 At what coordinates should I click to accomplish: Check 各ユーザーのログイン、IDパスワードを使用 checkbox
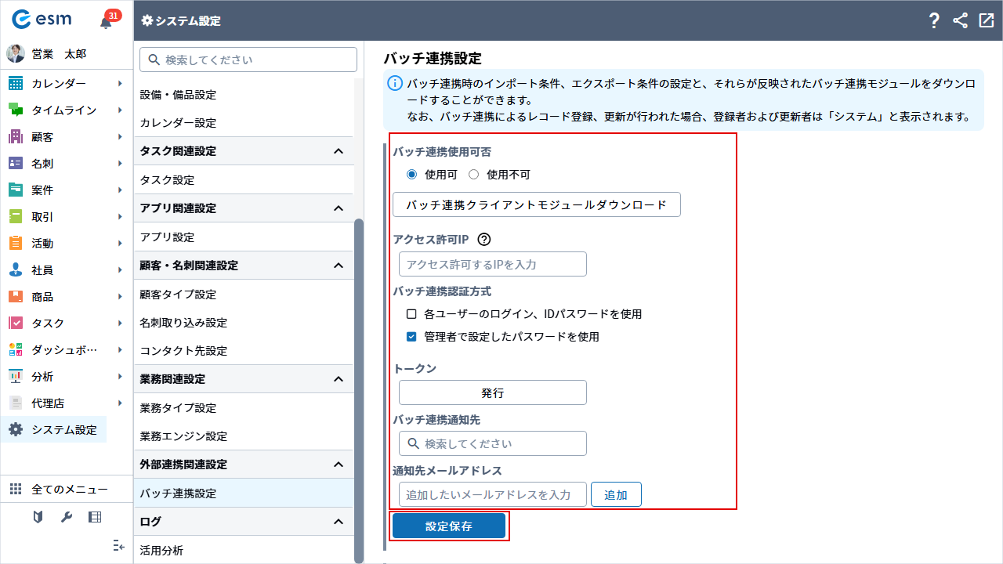point(411,314)
